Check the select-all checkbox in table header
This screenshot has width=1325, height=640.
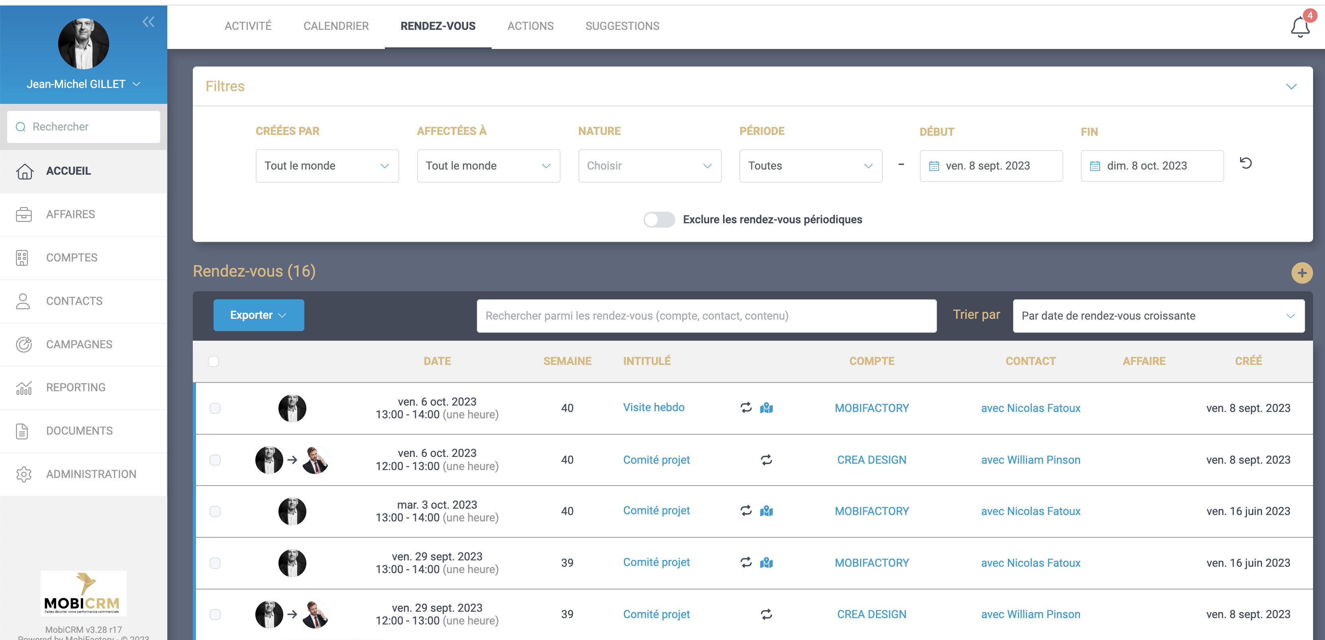coord(214,361)
